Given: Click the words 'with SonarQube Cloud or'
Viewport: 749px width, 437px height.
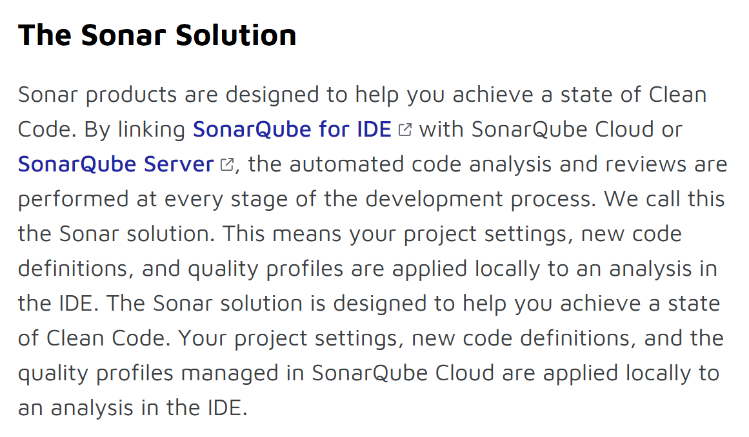Looking at the screenshot, I should (x=551, y=130).
